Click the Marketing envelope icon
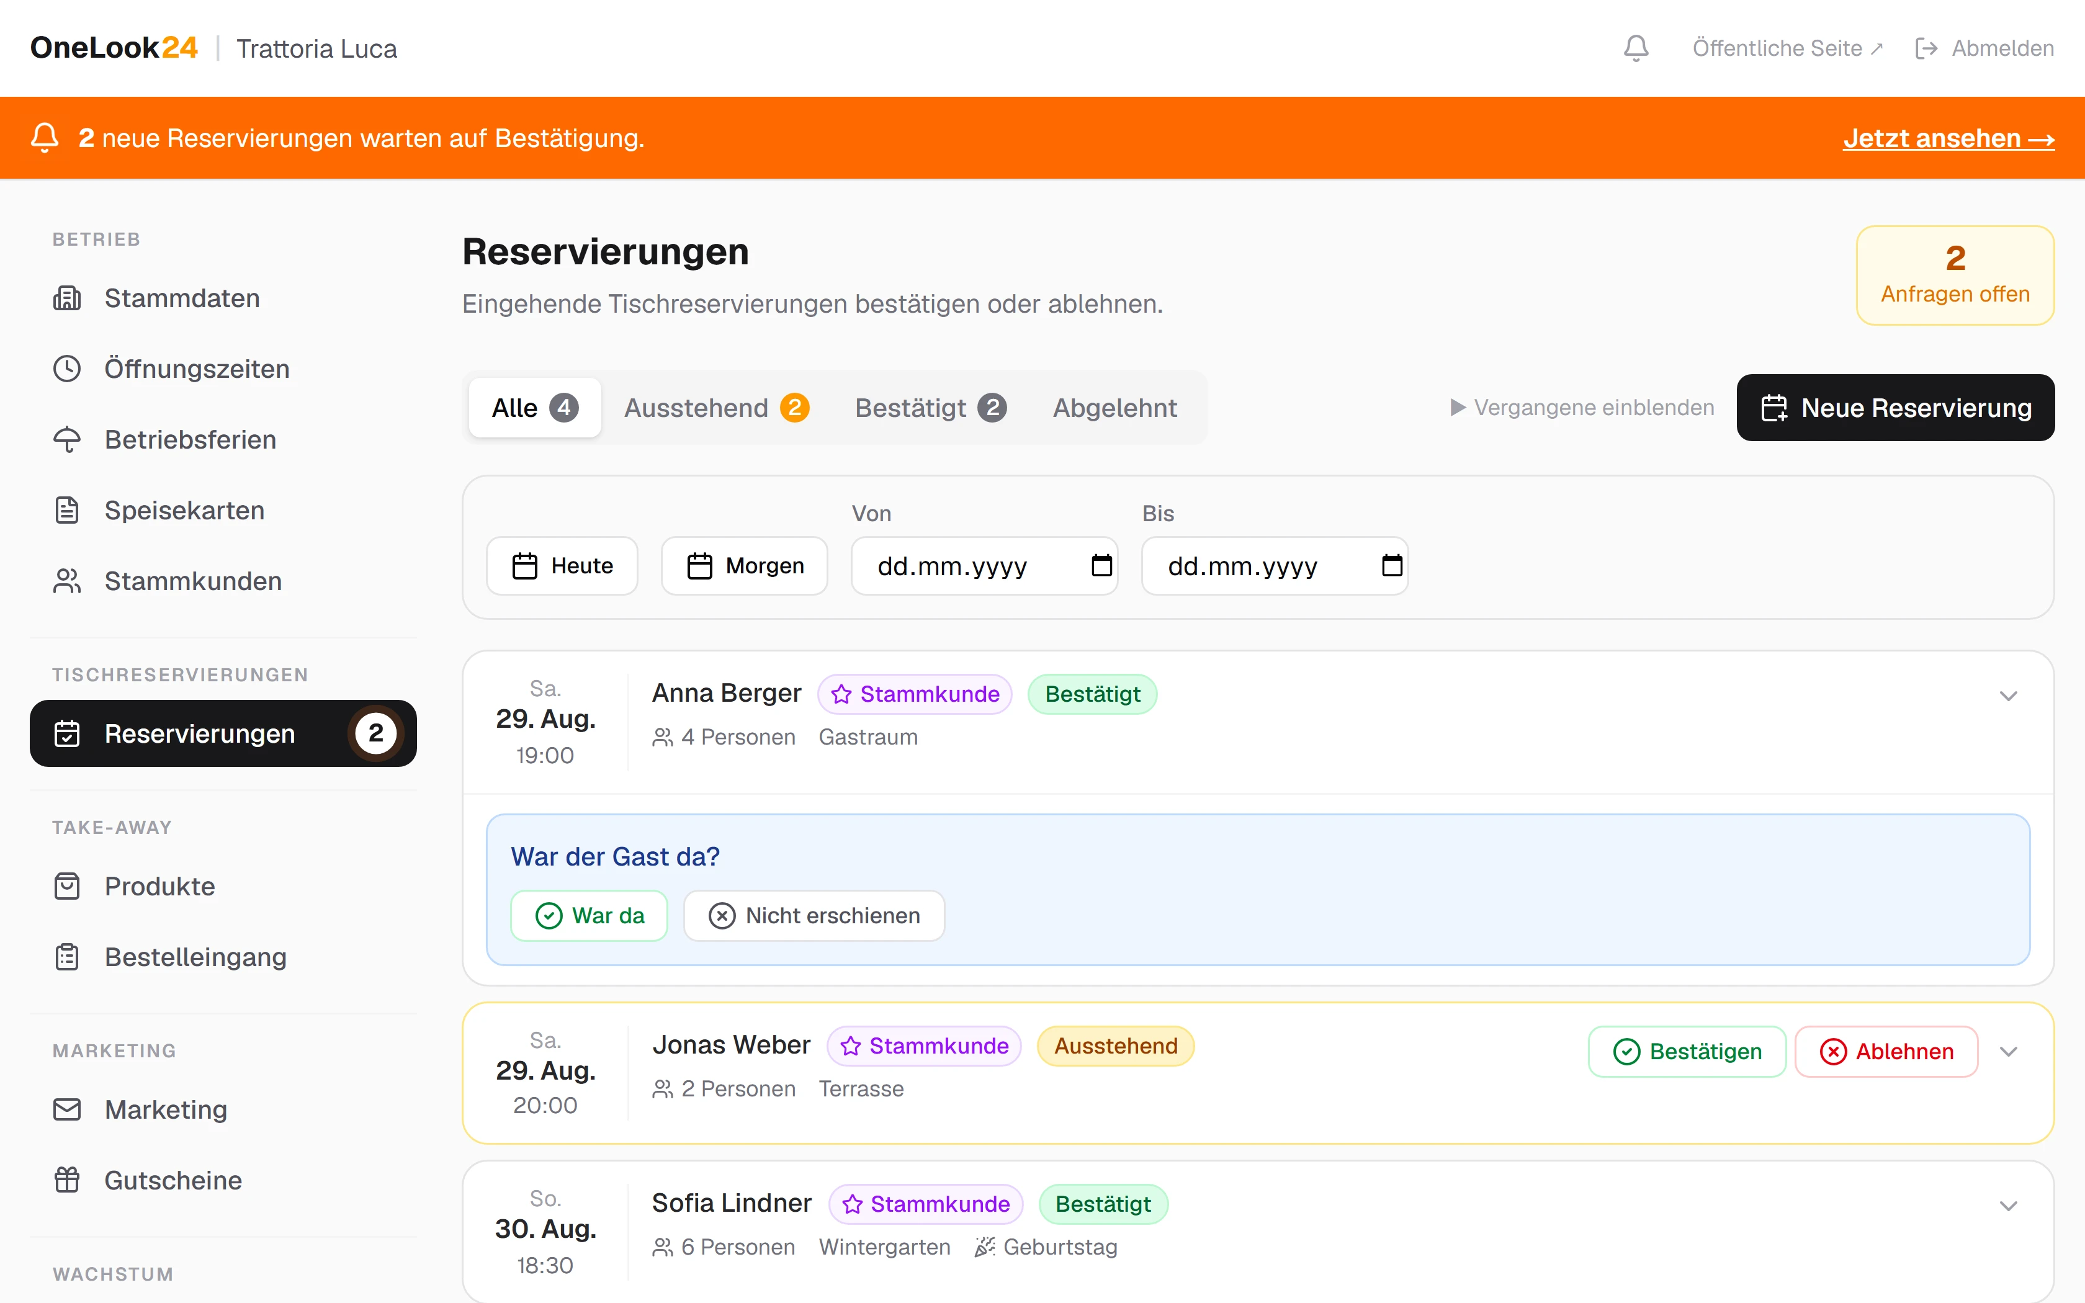2085x1303 pixels. click(x=67, y=1109)
